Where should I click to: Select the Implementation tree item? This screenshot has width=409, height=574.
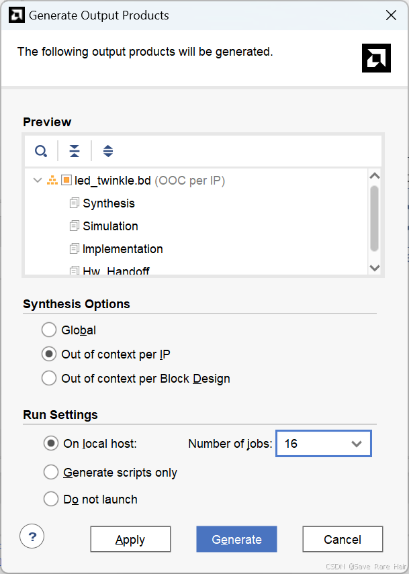(122, 249)
